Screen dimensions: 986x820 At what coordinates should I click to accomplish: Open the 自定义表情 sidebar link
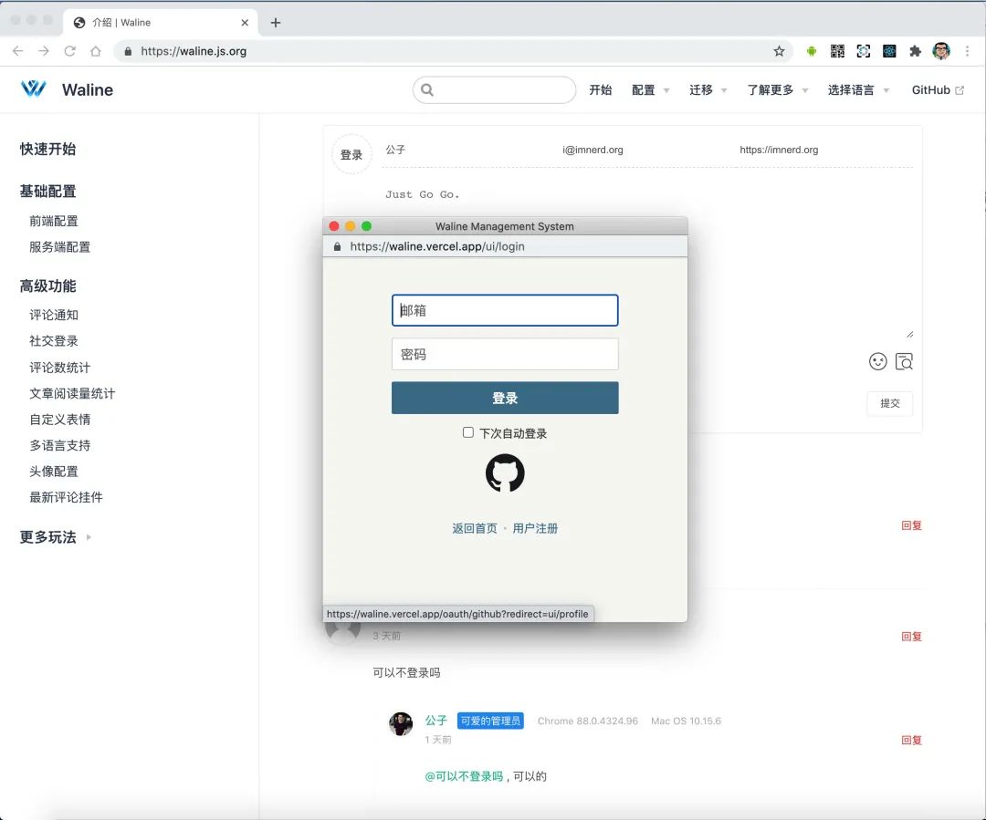59,419
